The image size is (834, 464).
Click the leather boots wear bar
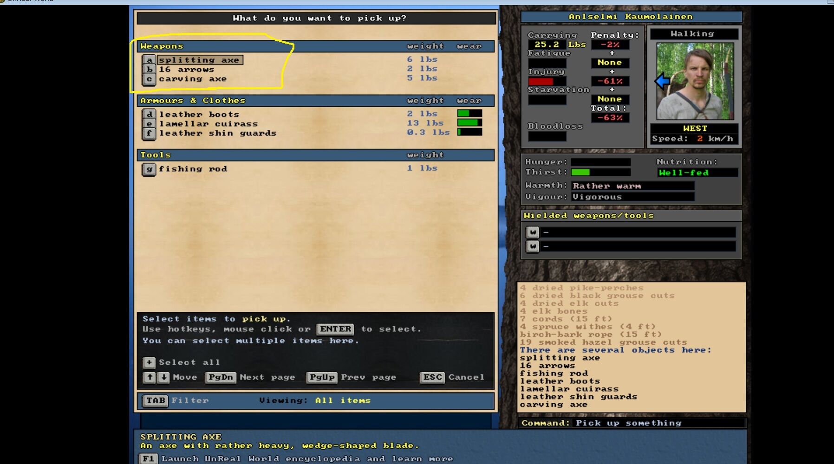tap(469, 113)
